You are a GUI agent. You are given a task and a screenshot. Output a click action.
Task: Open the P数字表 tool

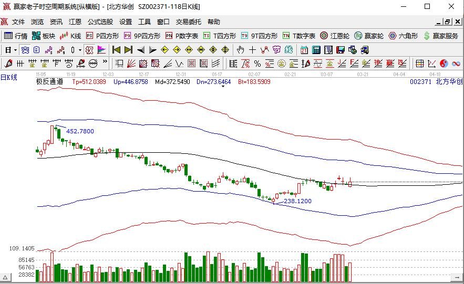pos(182,36)
